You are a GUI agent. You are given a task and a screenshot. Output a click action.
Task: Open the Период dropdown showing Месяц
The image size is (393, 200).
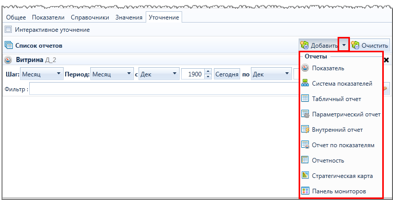[112, 74]
